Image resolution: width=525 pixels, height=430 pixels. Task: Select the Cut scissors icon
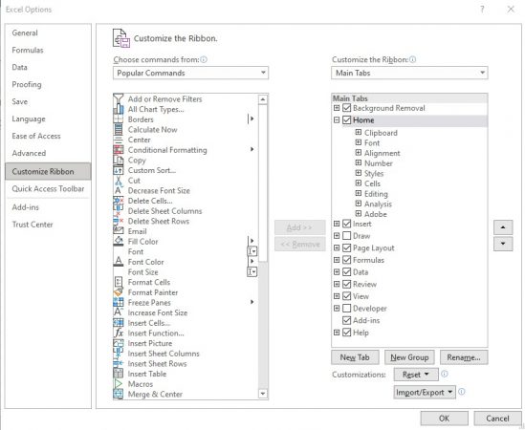coord(119,181)
